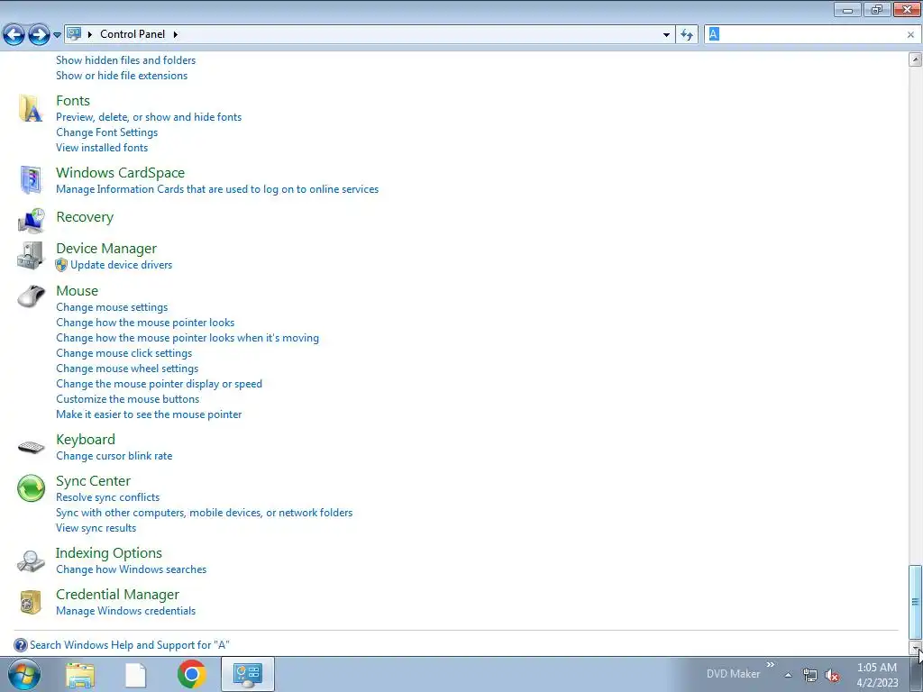Click the Device Manager icon
923x692 pixels.
point(30,255)
